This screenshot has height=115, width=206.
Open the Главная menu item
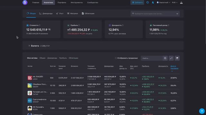tap(36, 3)
